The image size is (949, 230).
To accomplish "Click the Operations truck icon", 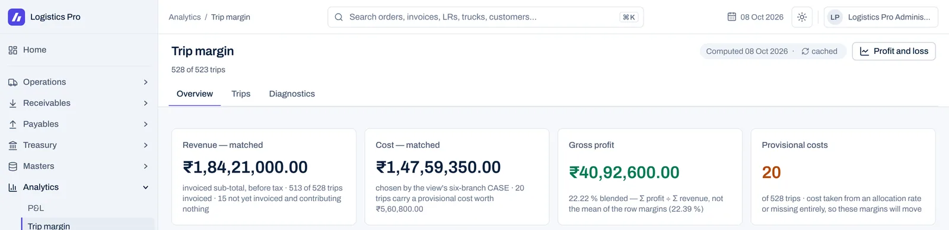I will pyautogui.click(x=12, y=82).
